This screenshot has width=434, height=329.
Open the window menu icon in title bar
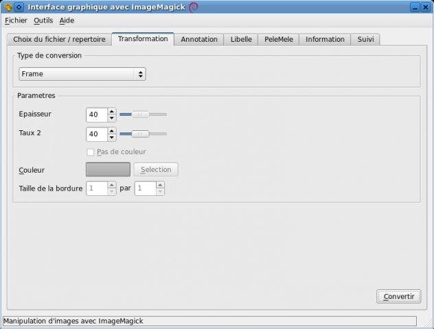click(8, 7)
